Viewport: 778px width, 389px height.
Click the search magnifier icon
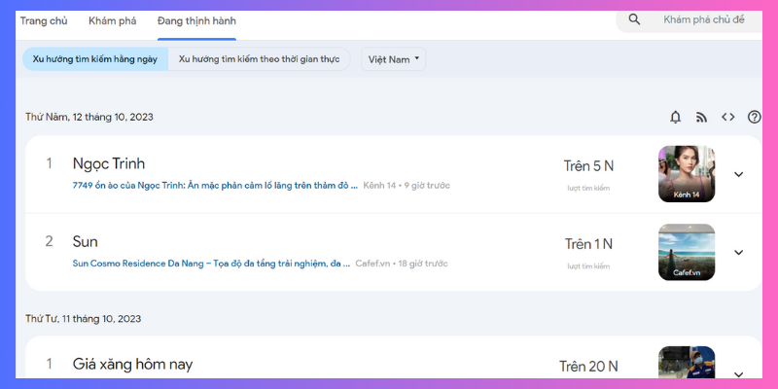pos(634,19)
